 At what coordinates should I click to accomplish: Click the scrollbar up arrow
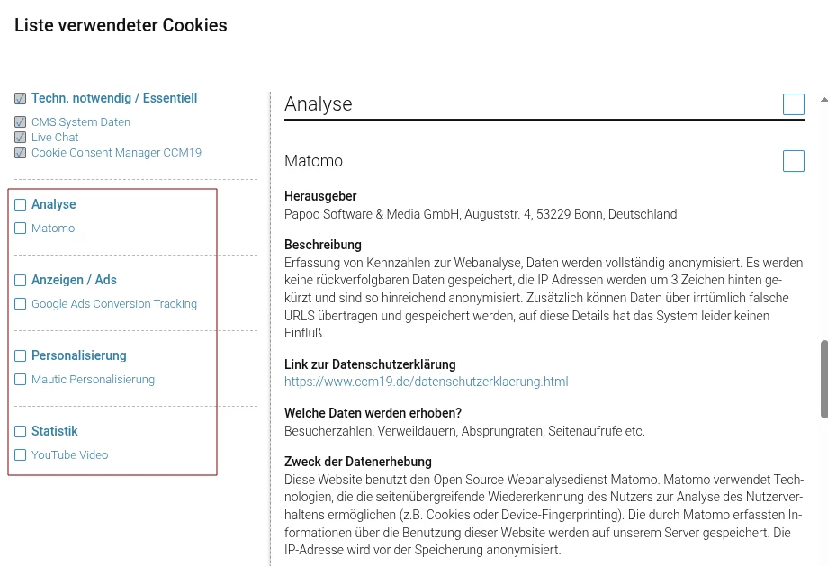point(823,99)
